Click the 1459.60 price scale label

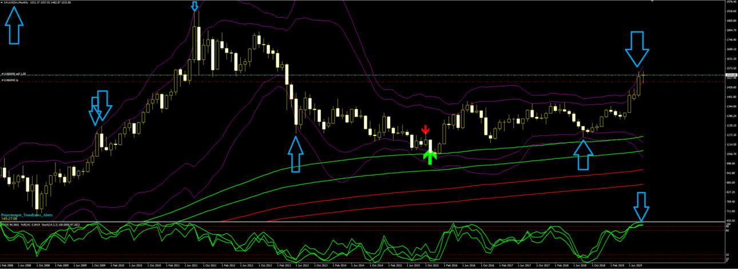coord(732,87)
